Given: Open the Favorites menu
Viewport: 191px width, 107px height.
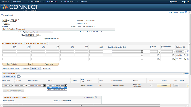Looking at the screenshot, I should point(5,1).
